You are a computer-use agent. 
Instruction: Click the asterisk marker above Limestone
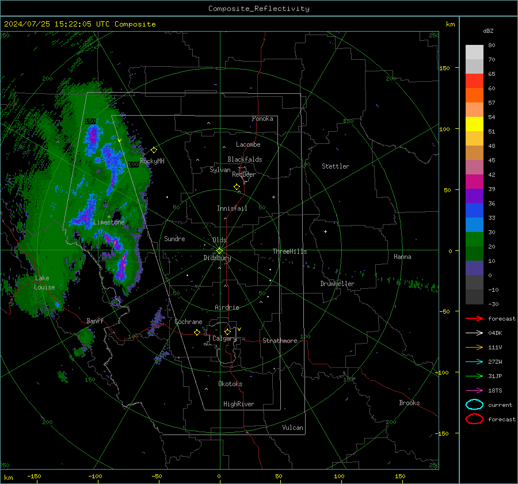click(109, 217)
